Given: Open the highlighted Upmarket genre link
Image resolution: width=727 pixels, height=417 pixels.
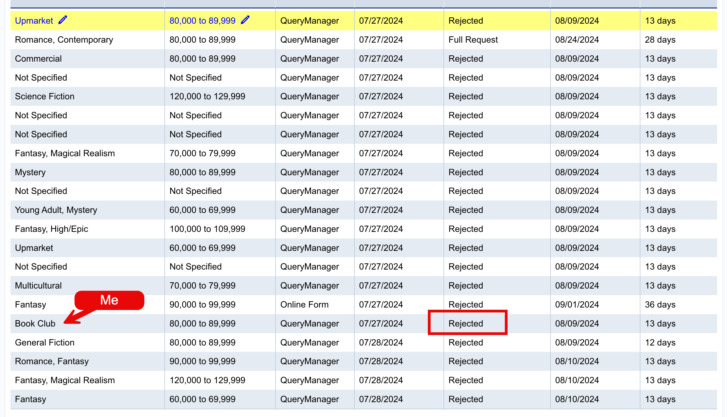Looking at the screenshot, I should pos(34,21).
